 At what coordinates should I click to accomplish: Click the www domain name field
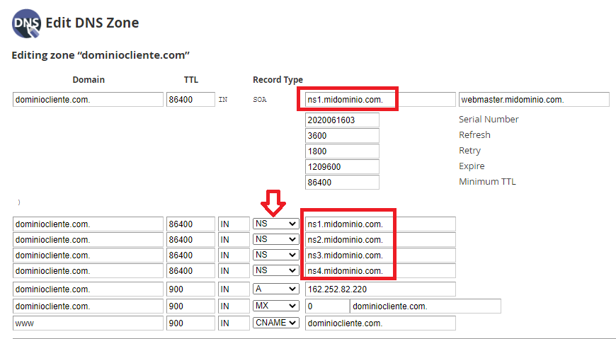[88, 323]
